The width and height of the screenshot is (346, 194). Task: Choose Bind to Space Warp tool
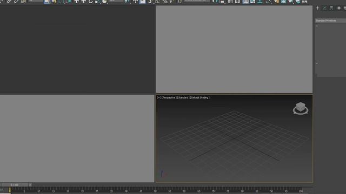23,1
